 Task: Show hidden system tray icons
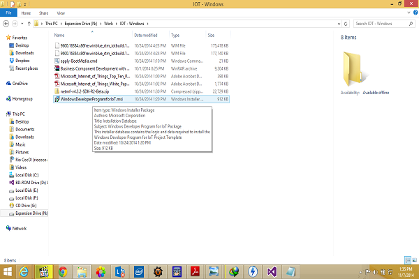[360, 272]
